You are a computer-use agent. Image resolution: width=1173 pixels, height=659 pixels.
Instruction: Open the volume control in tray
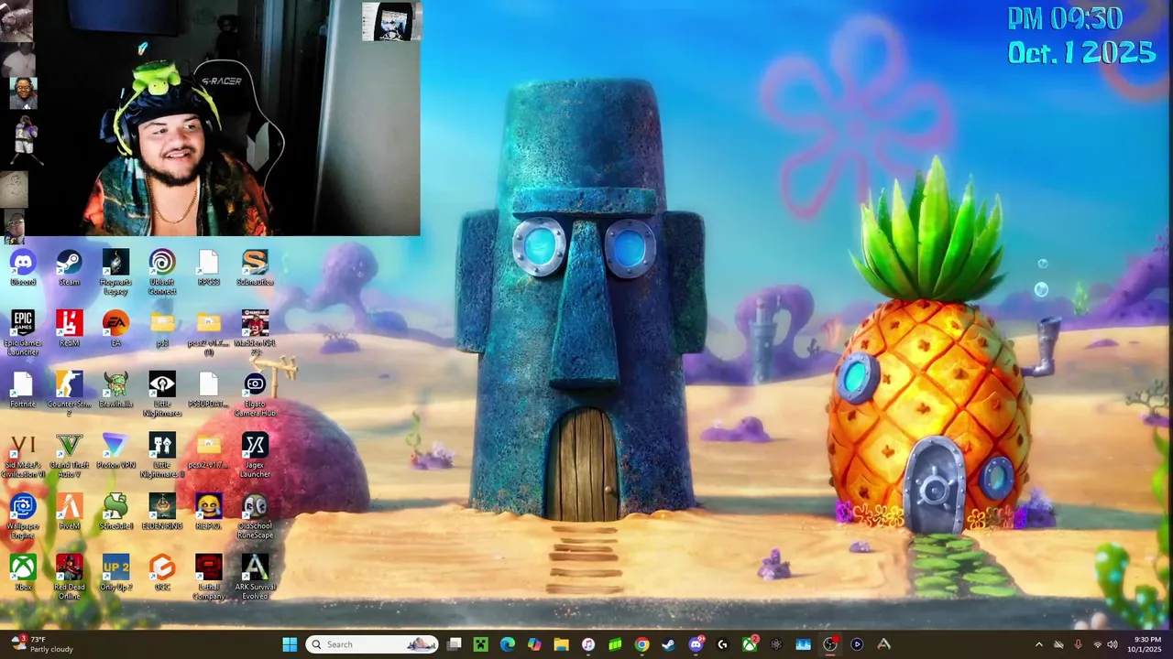[x=1113, y=644]
